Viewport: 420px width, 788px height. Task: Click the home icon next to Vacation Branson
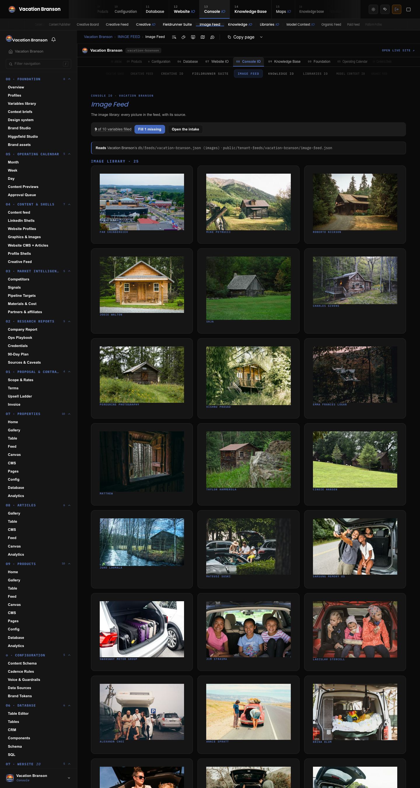click(11, 51)
